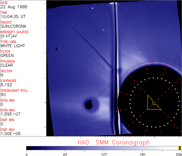Screen dimensions: 182x156
Task: Select the data max value 1.59E-07
Action: [9, 114]
